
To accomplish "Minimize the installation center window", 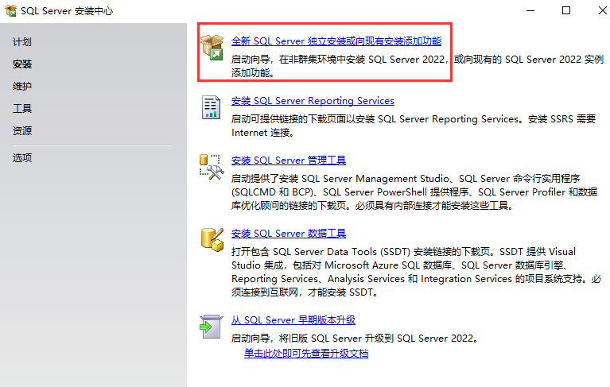I will pos(530,10).
